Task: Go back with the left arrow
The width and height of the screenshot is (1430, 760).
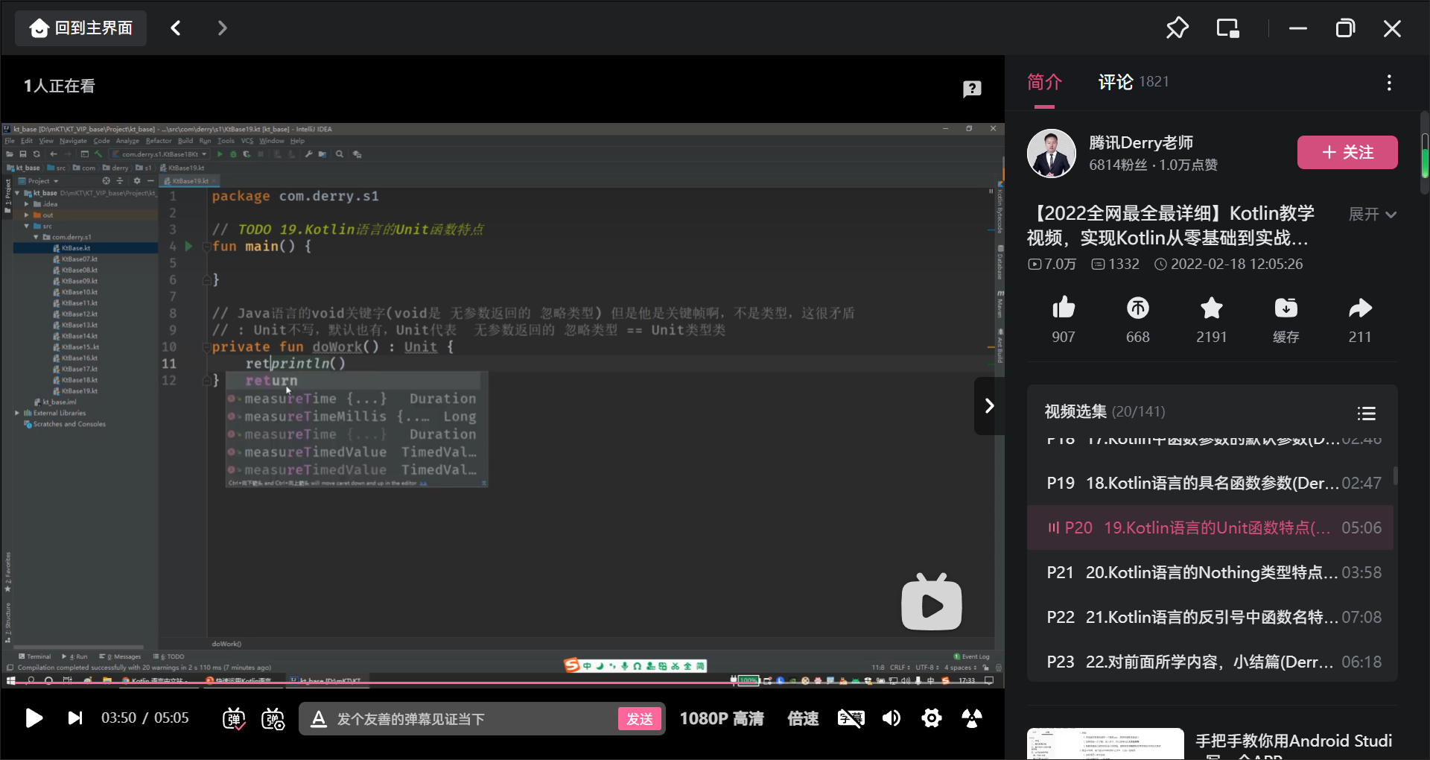Action: (176, 28)
